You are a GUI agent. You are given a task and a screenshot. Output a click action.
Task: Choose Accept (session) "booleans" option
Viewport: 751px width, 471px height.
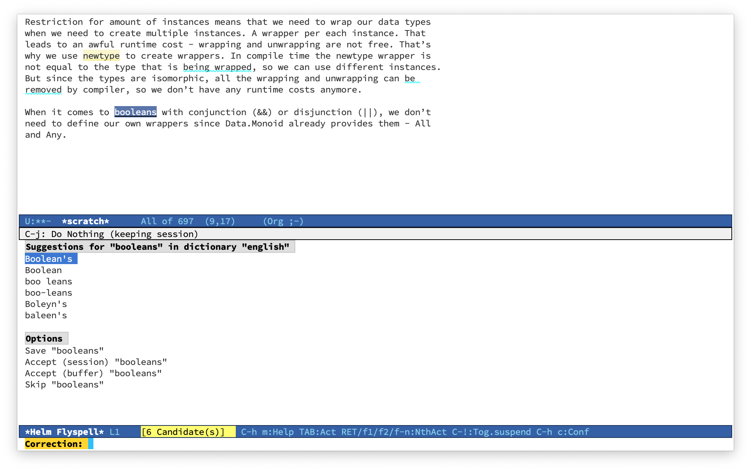[96, 362]
